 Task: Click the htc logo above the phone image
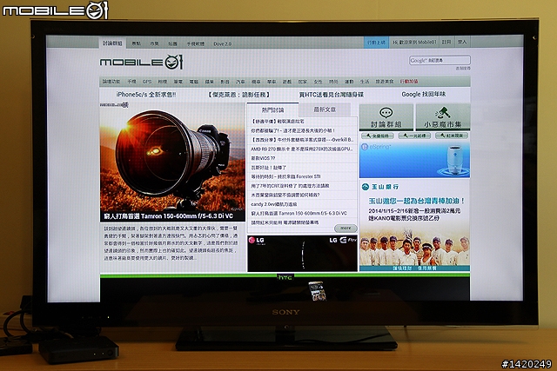point(285,277)
